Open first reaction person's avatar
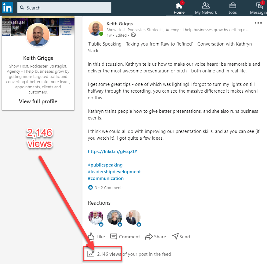The image size is (267, 264). [96, 217]
